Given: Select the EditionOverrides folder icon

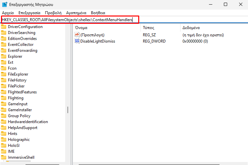Looking at the screenshot, I should click(4, 39).
